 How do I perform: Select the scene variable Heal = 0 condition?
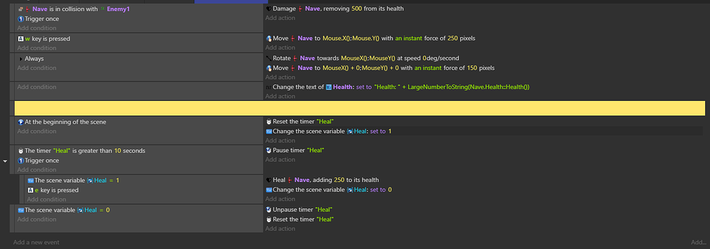(64, 210)
